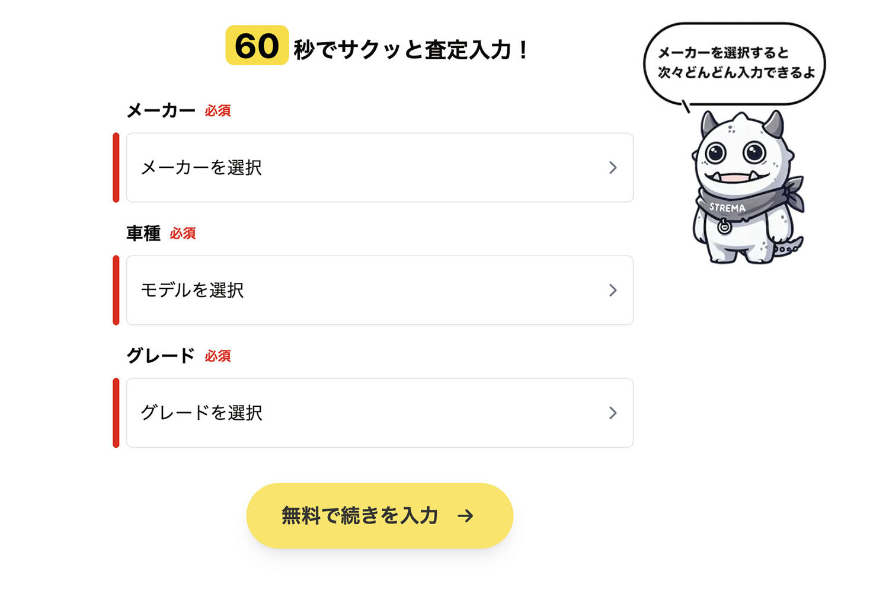Select the 車種 field label

(143, 232)
